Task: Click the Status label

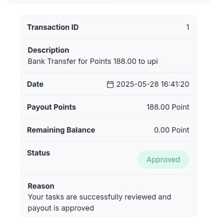Action: click(39, 153)
